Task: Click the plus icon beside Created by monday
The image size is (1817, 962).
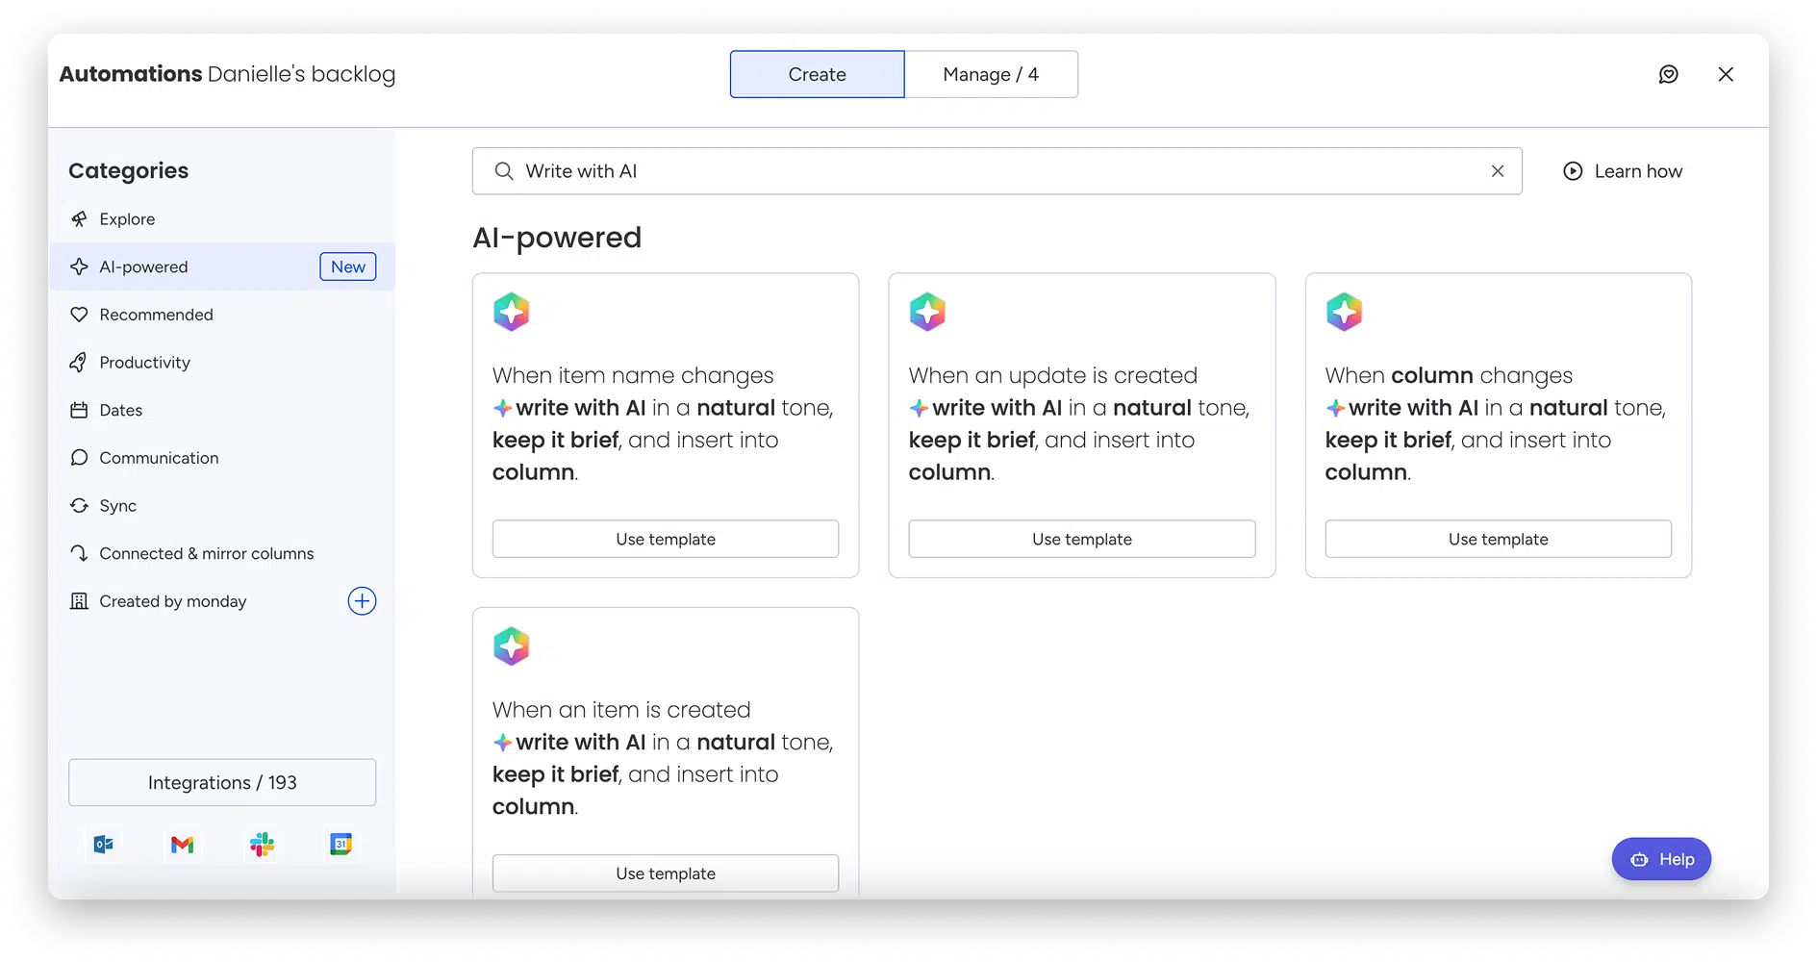Action: [x=362, y=601]
